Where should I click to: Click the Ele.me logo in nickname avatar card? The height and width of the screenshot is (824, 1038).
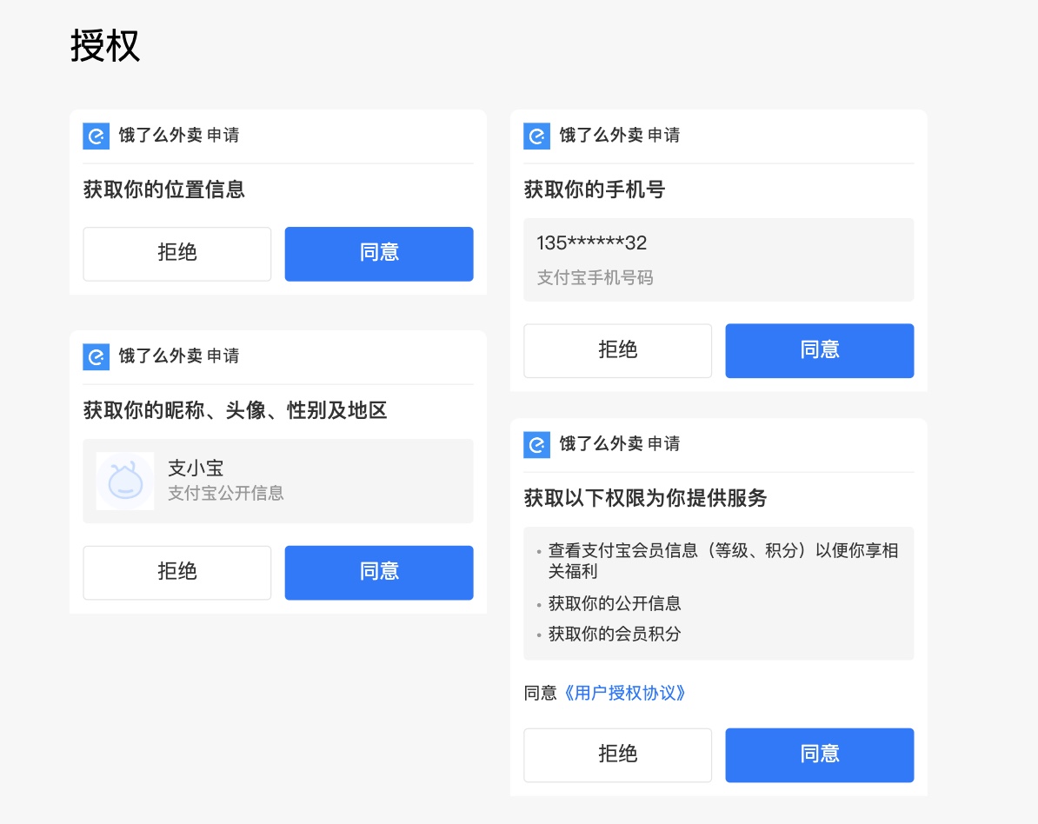tap(96, 357)
